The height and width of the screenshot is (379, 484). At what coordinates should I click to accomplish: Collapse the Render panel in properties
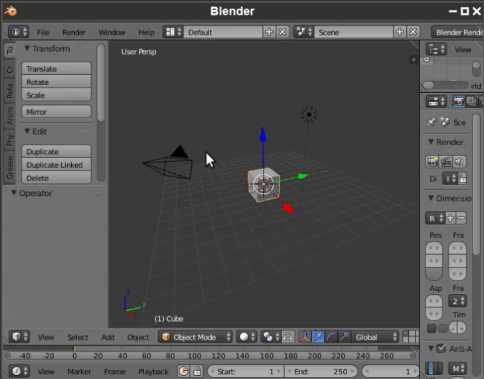(431, 141)
